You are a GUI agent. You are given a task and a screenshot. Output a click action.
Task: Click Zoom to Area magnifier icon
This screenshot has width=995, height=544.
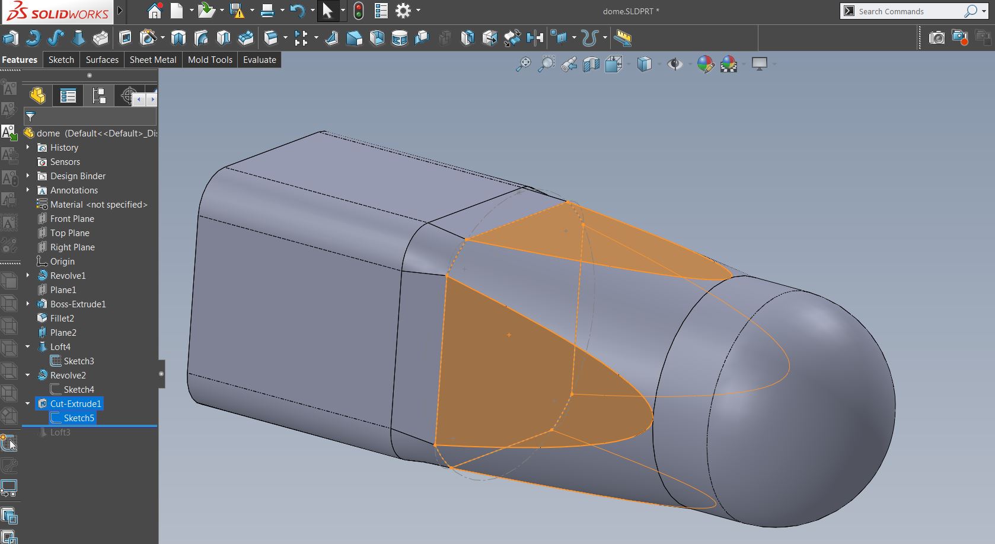tap(546, 64)
